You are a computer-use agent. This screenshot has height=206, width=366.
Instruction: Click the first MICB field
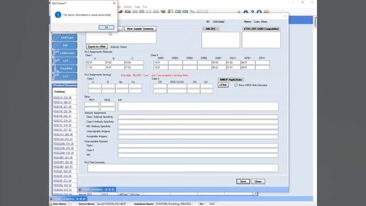click(108, 104)
